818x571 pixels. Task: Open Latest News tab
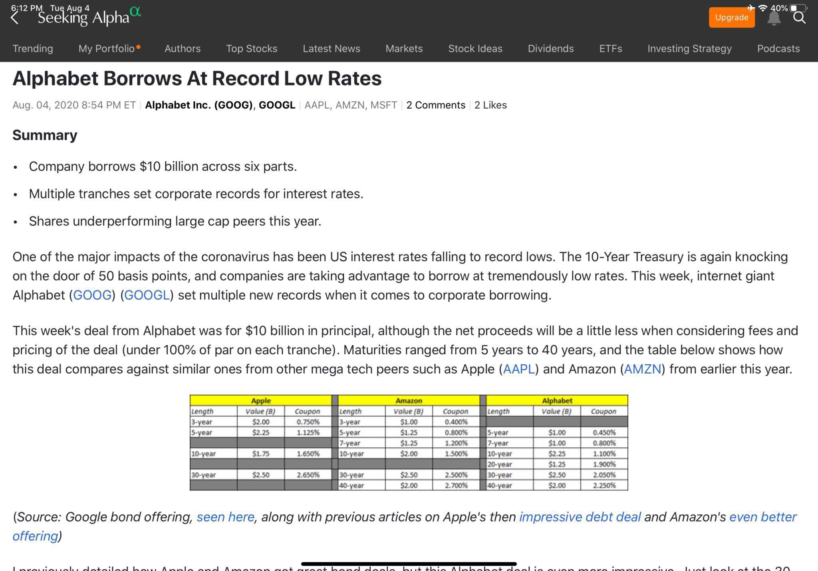tap(332, 49)
